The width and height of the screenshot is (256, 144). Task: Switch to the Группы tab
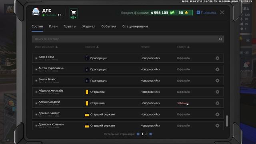(70, 26)
